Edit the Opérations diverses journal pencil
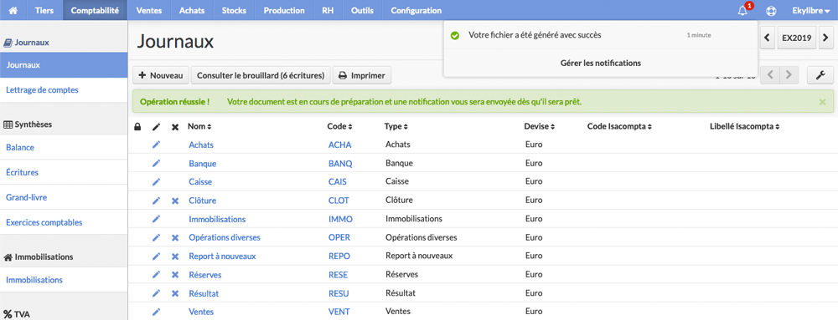838x320 pixels. pos(156,237)
